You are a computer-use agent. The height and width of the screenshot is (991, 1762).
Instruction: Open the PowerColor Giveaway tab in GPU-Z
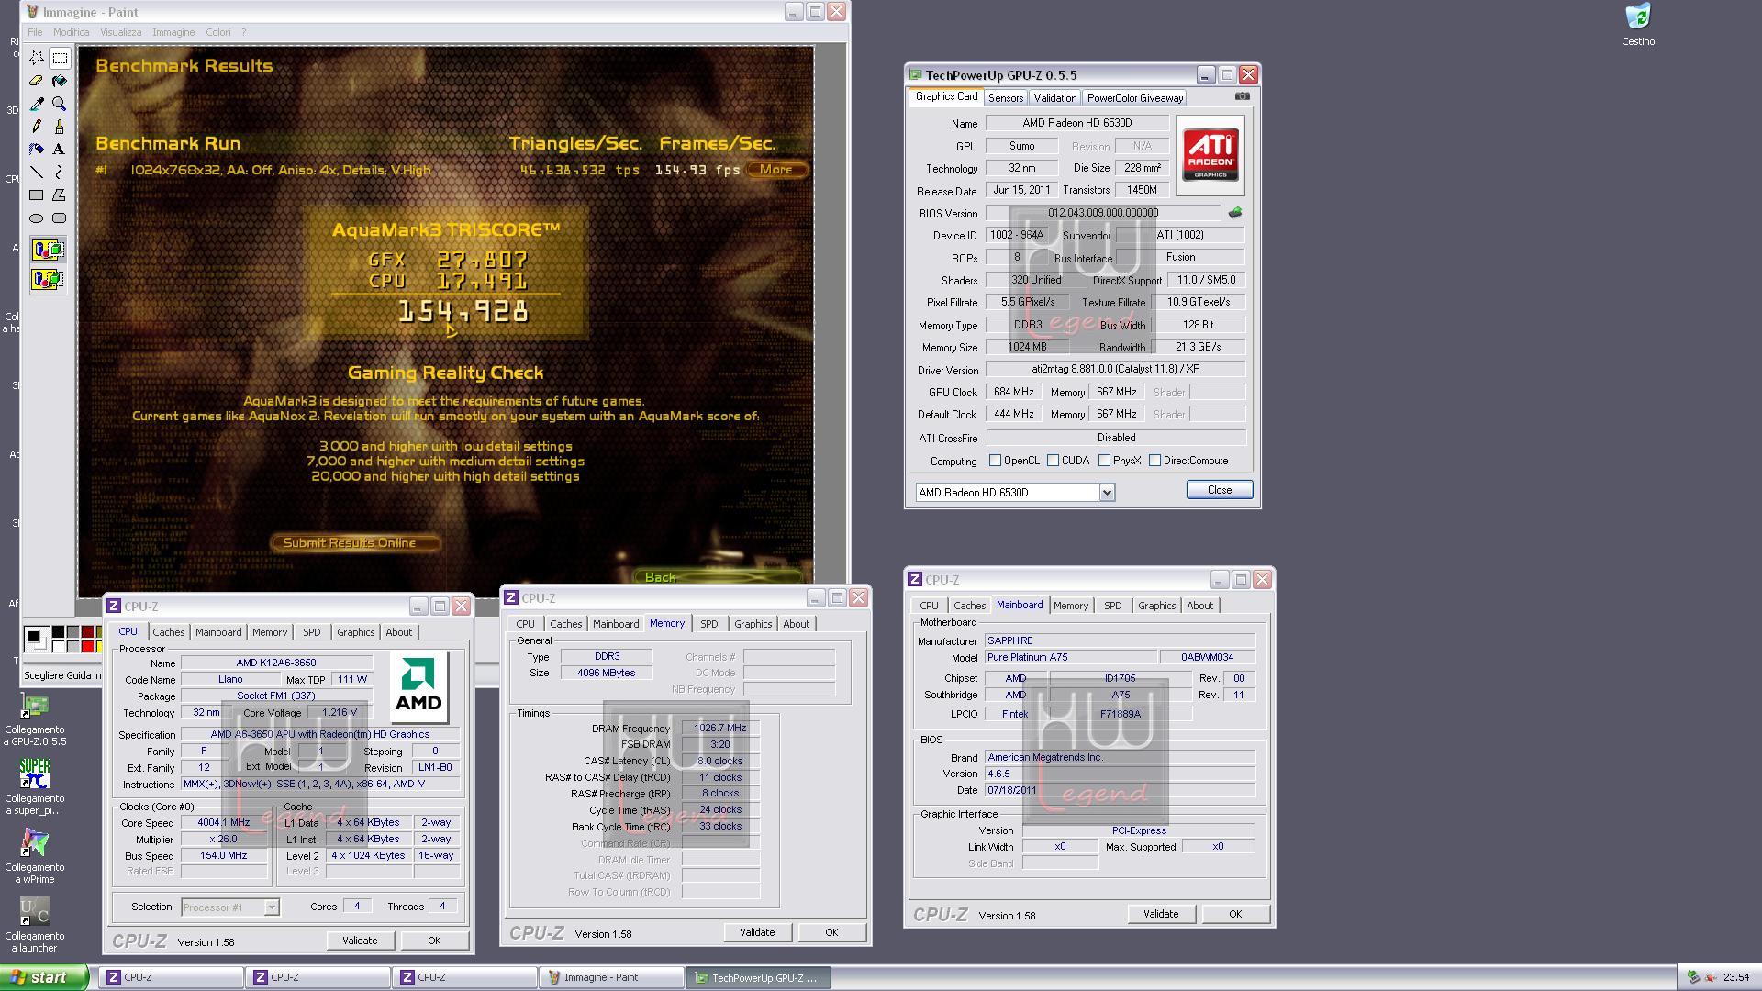point(1135,98)
